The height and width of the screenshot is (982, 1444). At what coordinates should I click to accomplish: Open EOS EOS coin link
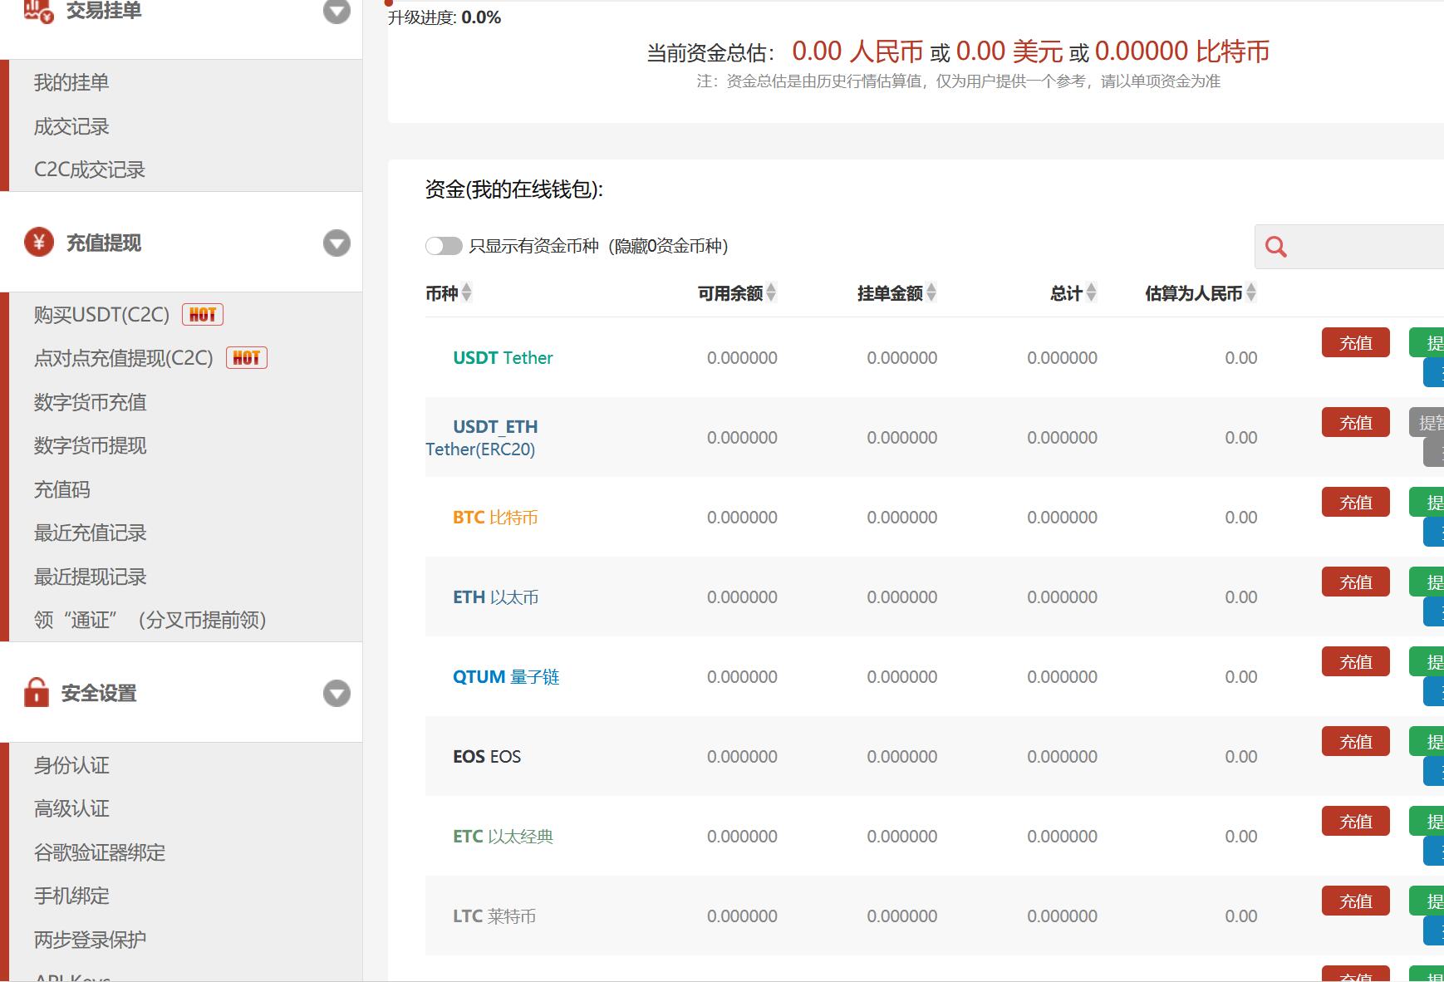click(487, 757)
